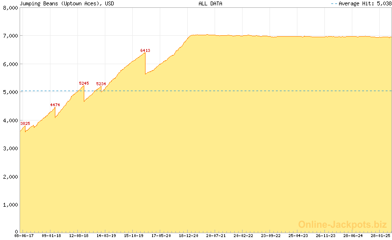The width and height of the screenshot is (392, 240).
Task: Click the 28-01-25 date label
Action: click(381, 236)
